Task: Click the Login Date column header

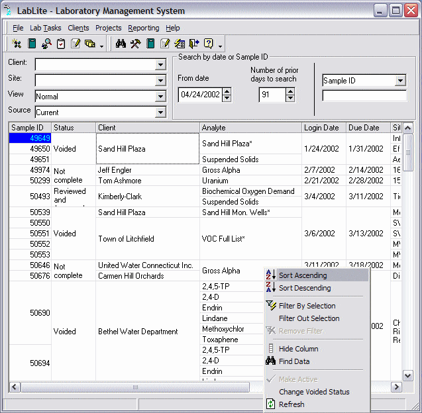Action: tap(322, 128)
